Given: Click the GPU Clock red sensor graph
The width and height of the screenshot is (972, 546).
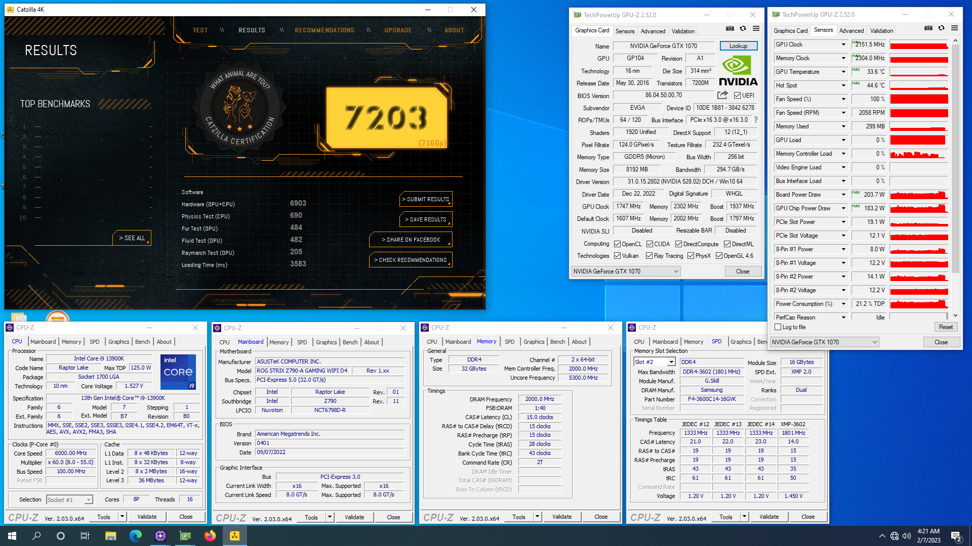Looking at the screenshot, I should [919, 44].
